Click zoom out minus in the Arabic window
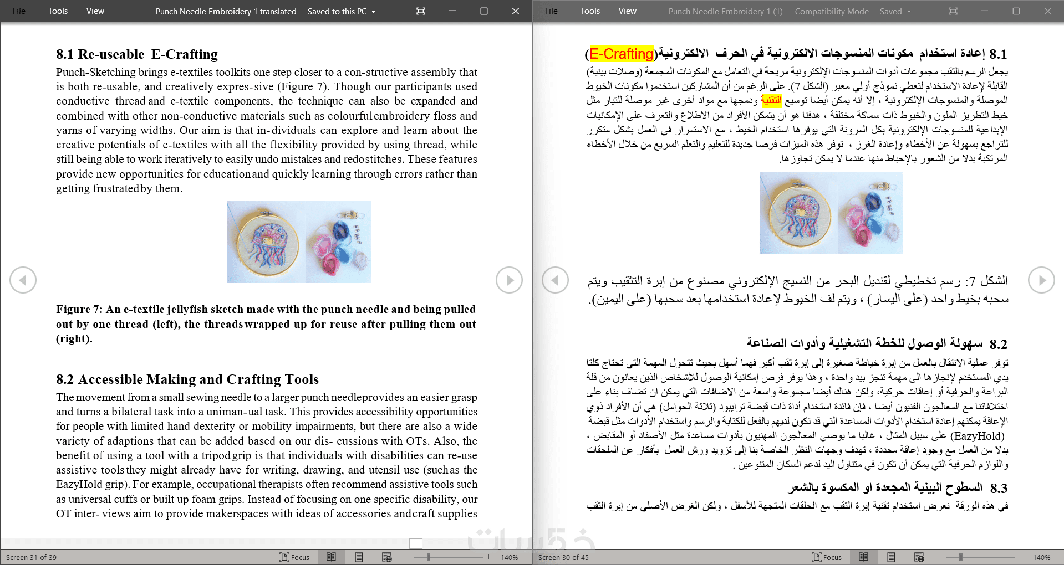 tap(940, 557)
